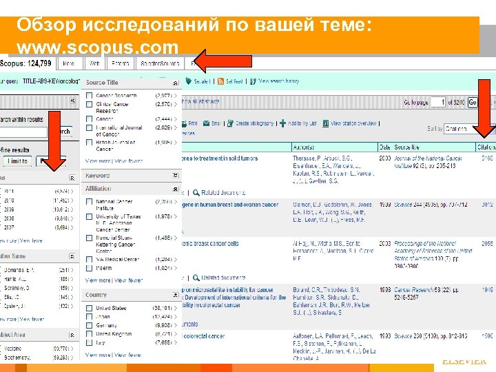Check the Cancer Research source checkbox
The height and width of the screenshot is (372, 496).
[89, 95]
